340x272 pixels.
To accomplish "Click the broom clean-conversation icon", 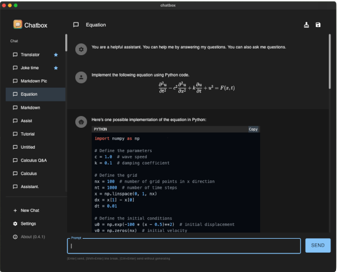I will pos(306,25).
